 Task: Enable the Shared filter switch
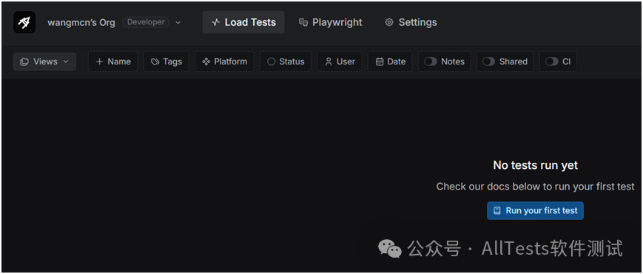pos(489,61)
